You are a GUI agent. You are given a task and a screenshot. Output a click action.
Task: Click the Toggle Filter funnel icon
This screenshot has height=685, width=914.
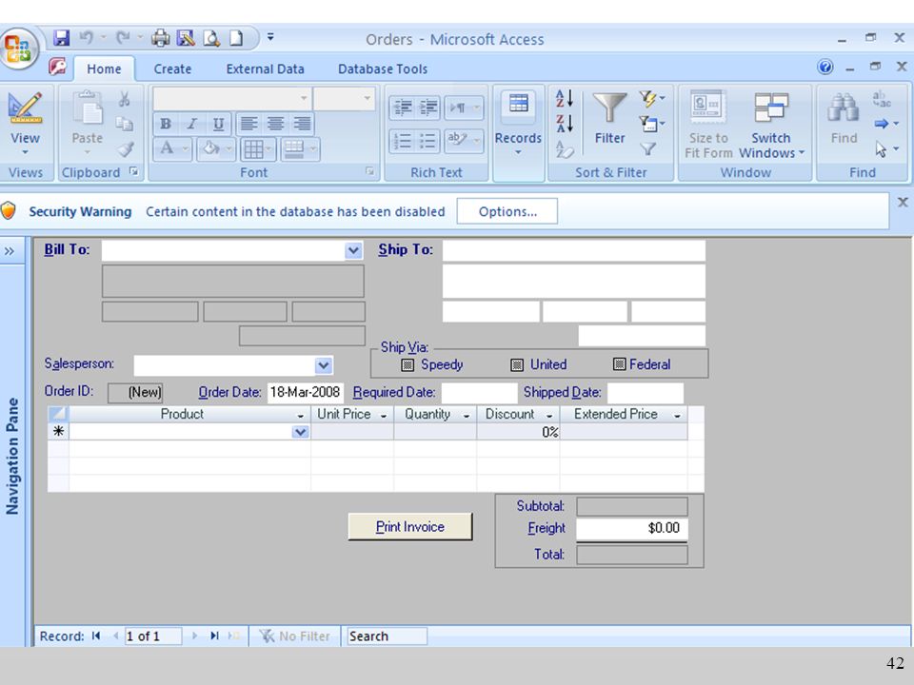click(x=647, y=149)
